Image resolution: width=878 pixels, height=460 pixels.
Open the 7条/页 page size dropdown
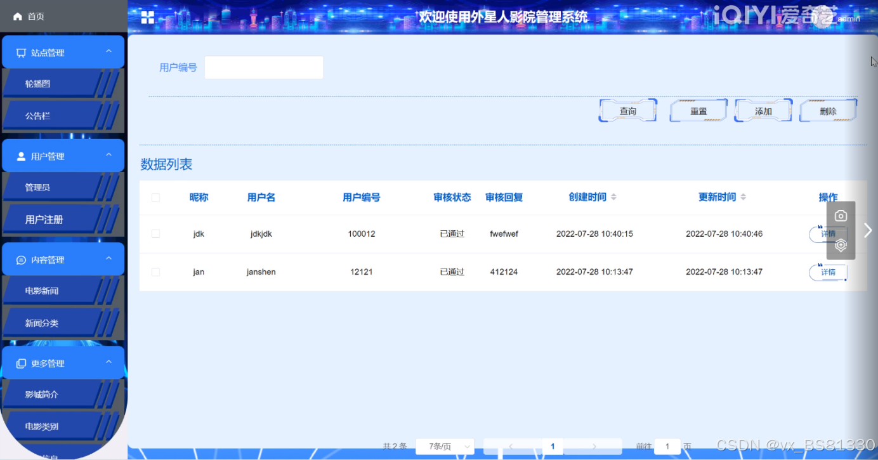[445, 447]
